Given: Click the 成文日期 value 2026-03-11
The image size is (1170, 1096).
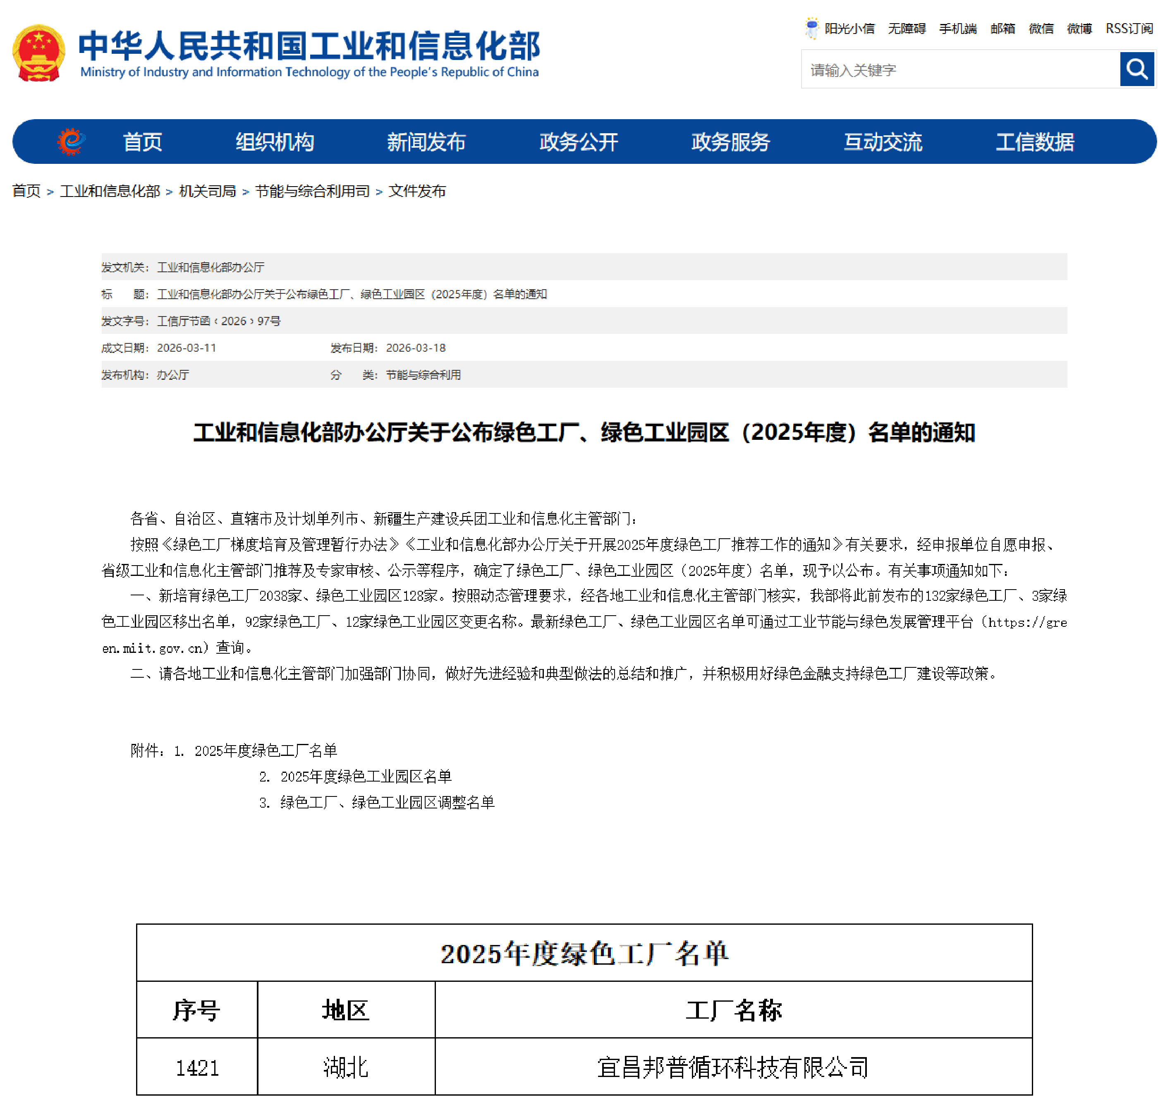Looking at the screenshot, I should click(187, 348).
